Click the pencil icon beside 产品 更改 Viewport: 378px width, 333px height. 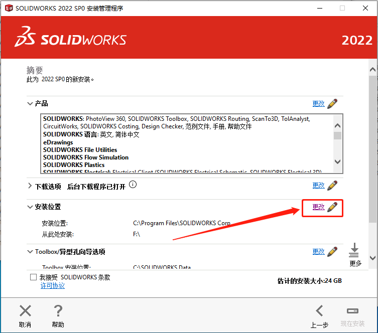tap(332, 104)
